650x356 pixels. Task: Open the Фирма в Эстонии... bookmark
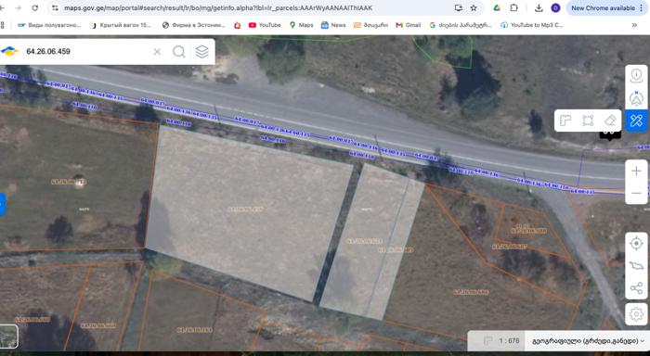pos(193,25)
